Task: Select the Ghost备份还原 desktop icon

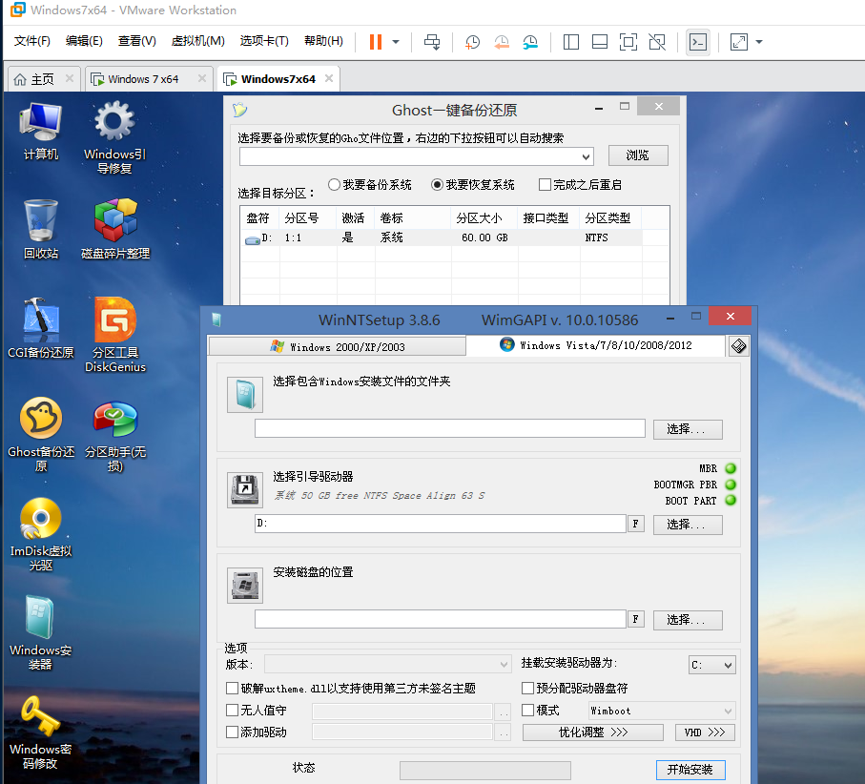Action: [41, 435]
